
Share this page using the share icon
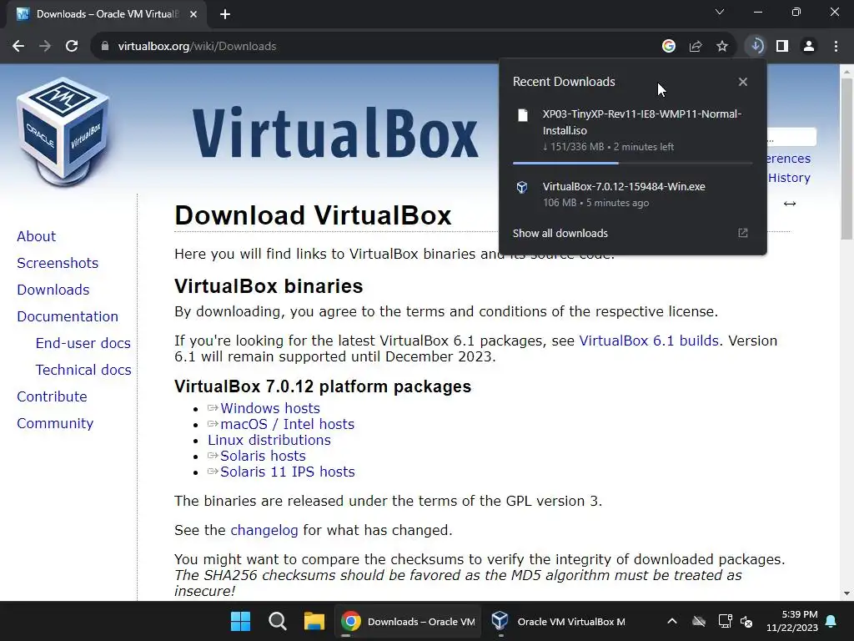[695, 47]
